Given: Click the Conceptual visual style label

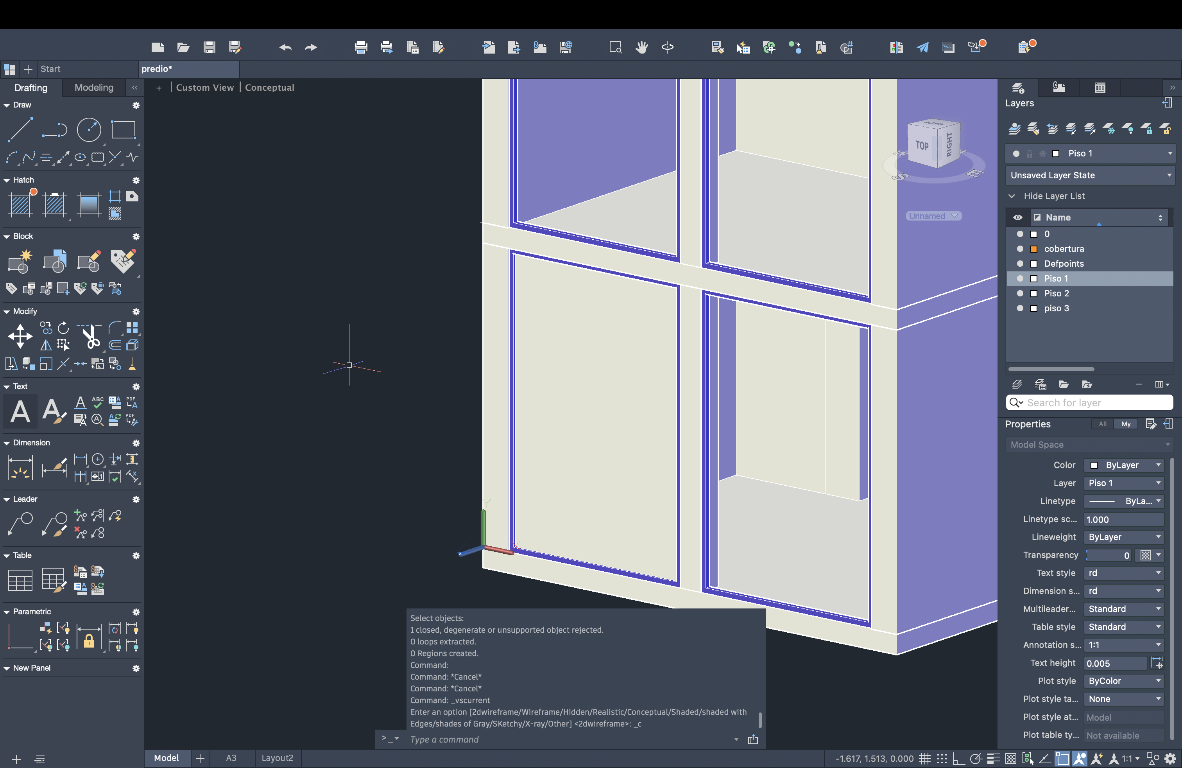Looking at the screenshot, I should point(270,88).
